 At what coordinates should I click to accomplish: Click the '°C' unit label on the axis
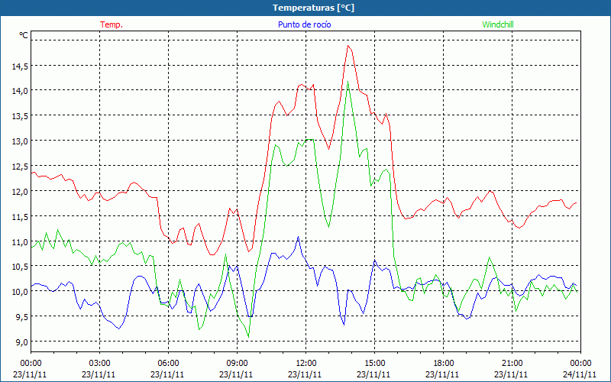24,35
